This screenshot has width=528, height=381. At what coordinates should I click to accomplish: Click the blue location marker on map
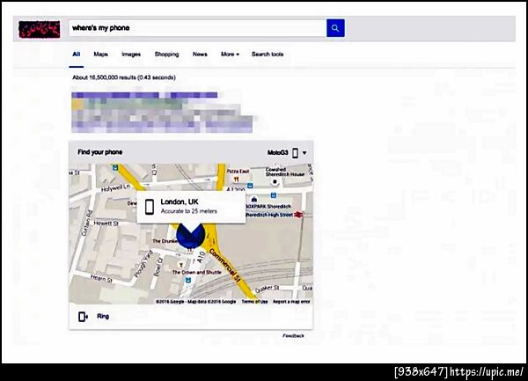click(191, 235)
